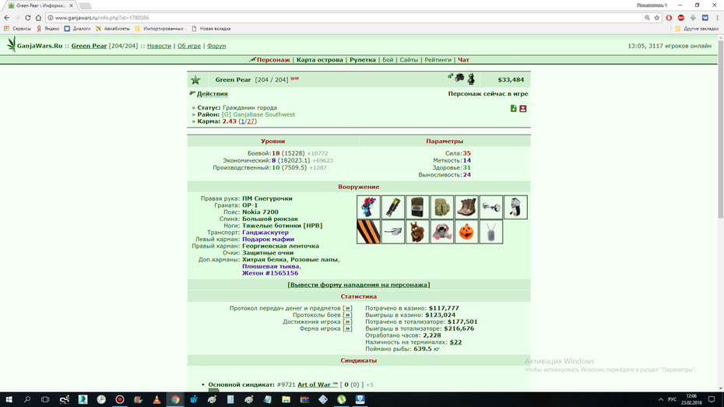The height and width of the screenshot is (407, 724).
Task: Click the dog tag Жетон item icon
Action: (x=490, y=232)
